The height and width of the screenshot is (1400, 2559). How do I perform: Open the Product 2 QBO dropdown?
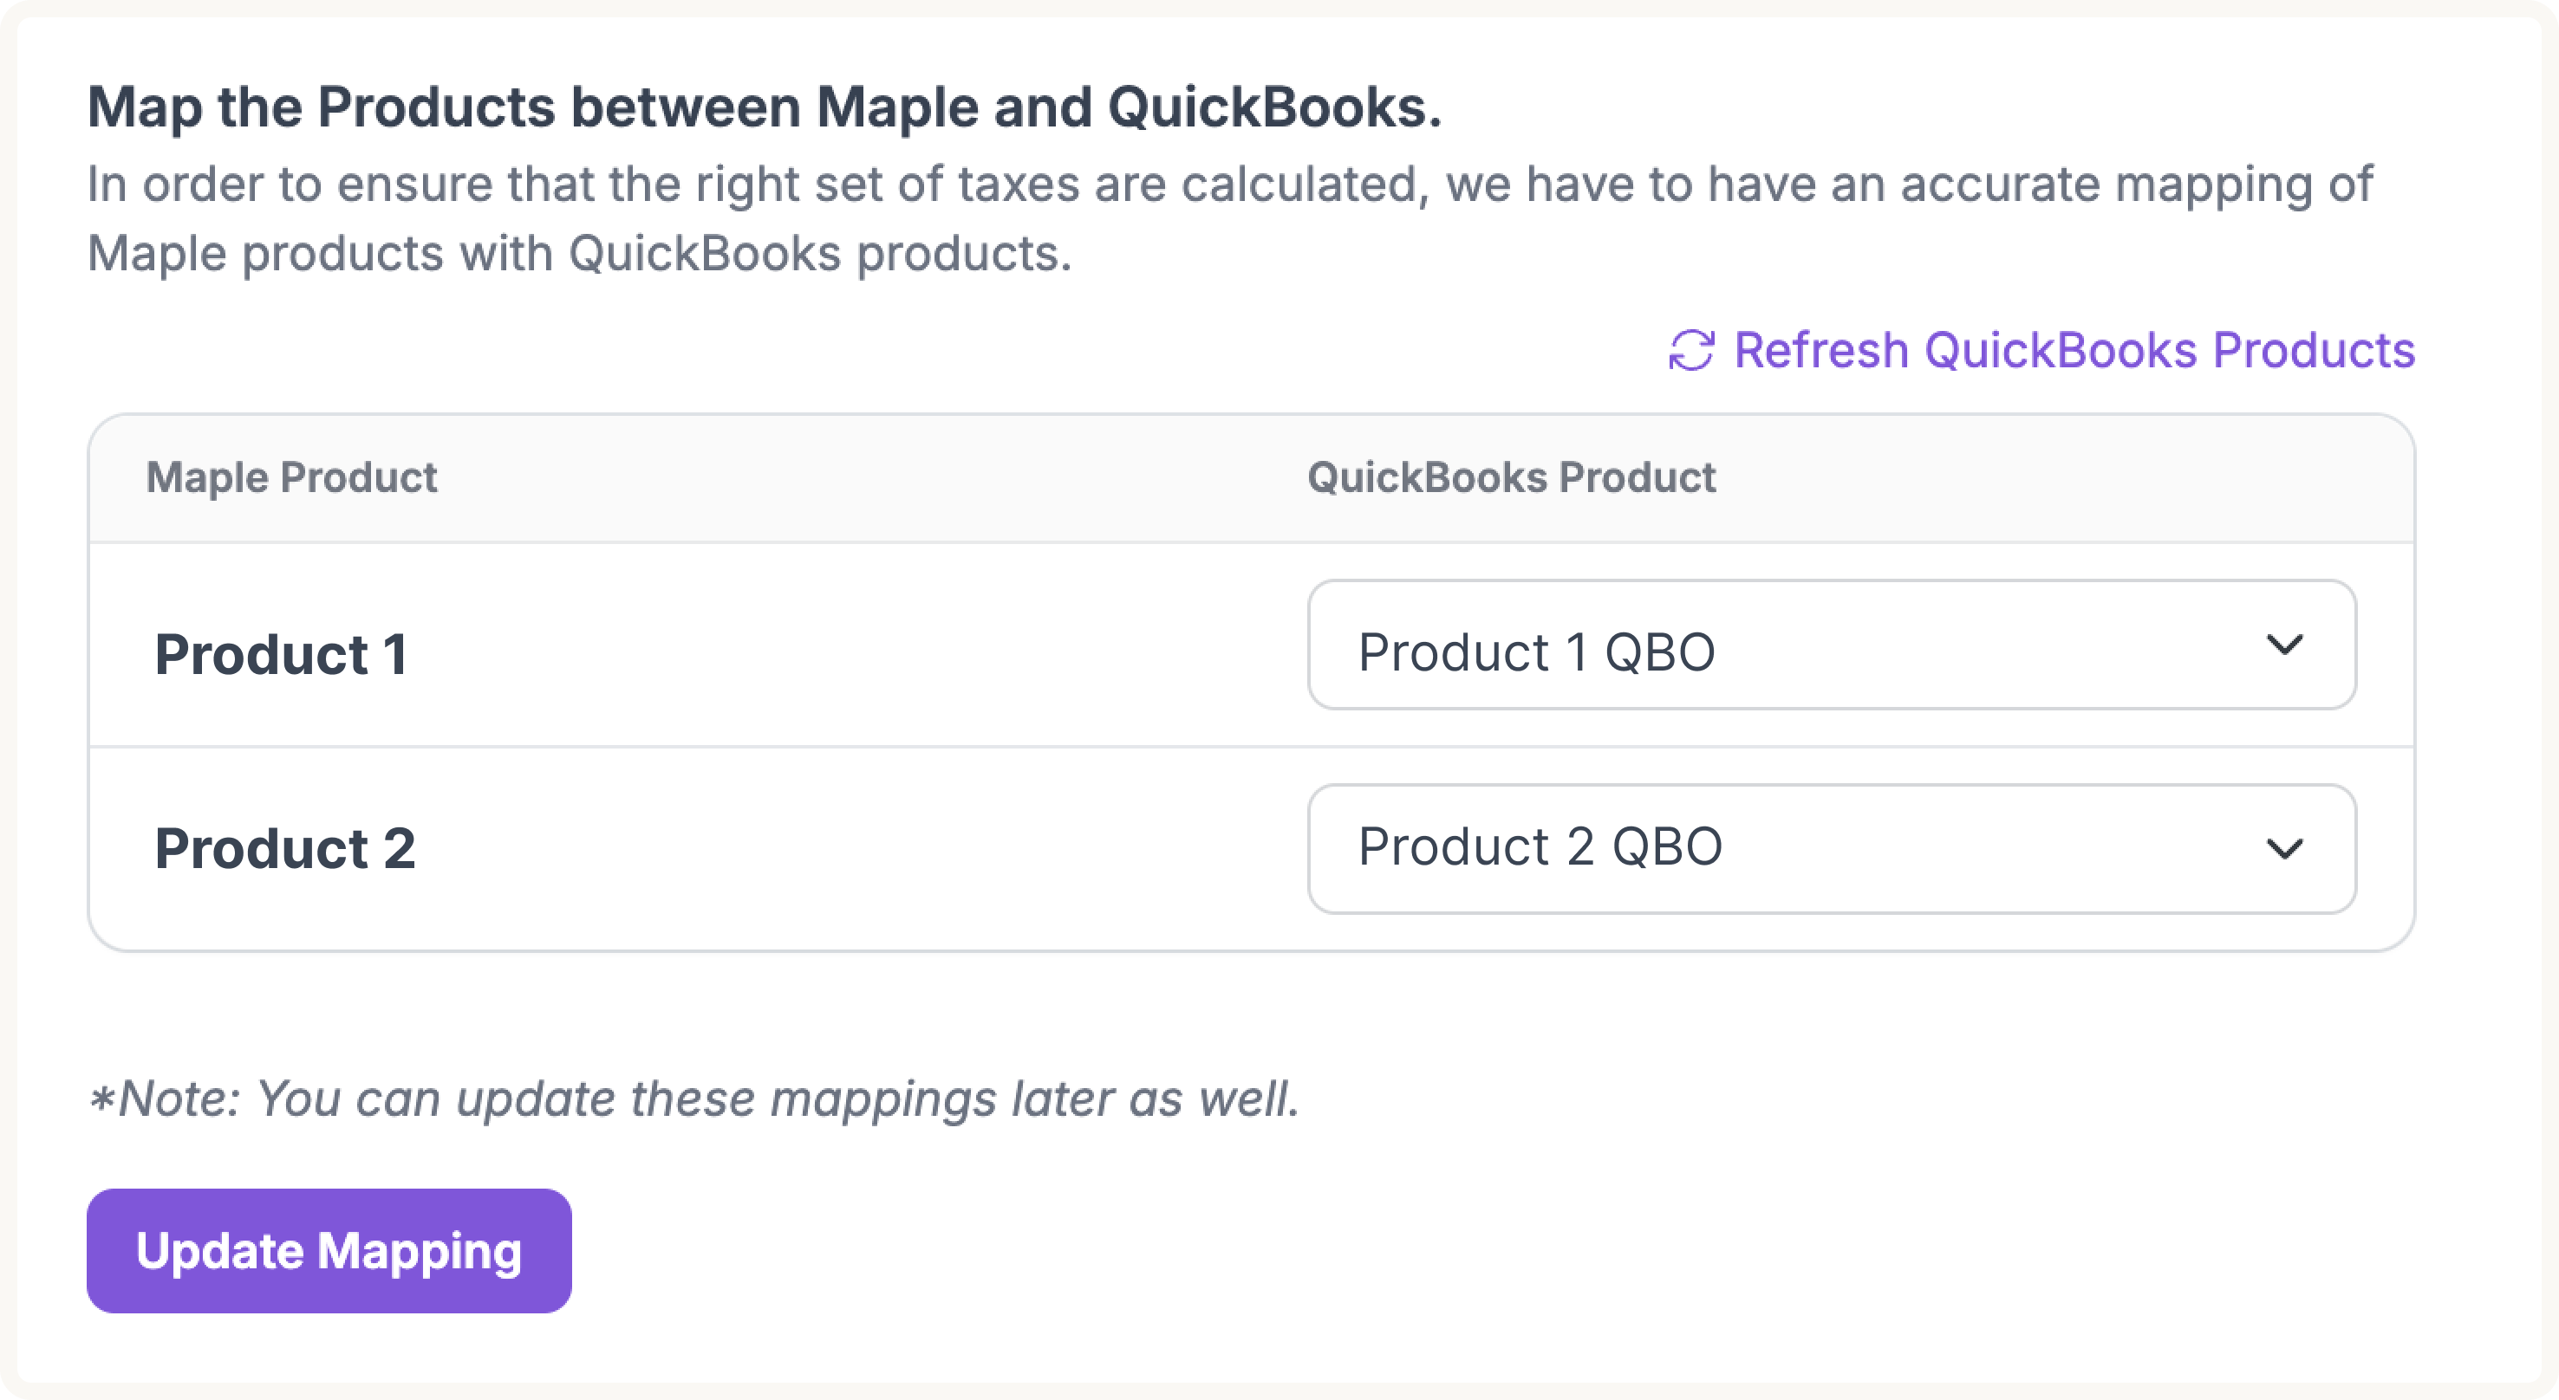click(x=1831, y=849)
